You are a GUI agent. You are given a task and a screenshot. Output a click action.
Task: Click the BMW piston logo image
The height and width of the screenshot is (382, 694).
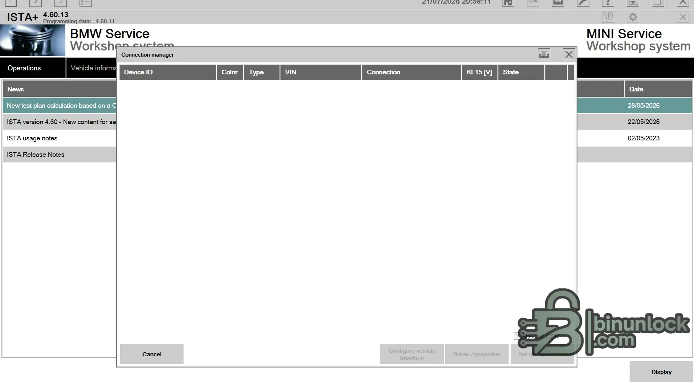tap(33, 41)
